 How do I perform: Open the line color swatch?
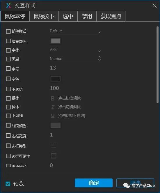[56, 125]
